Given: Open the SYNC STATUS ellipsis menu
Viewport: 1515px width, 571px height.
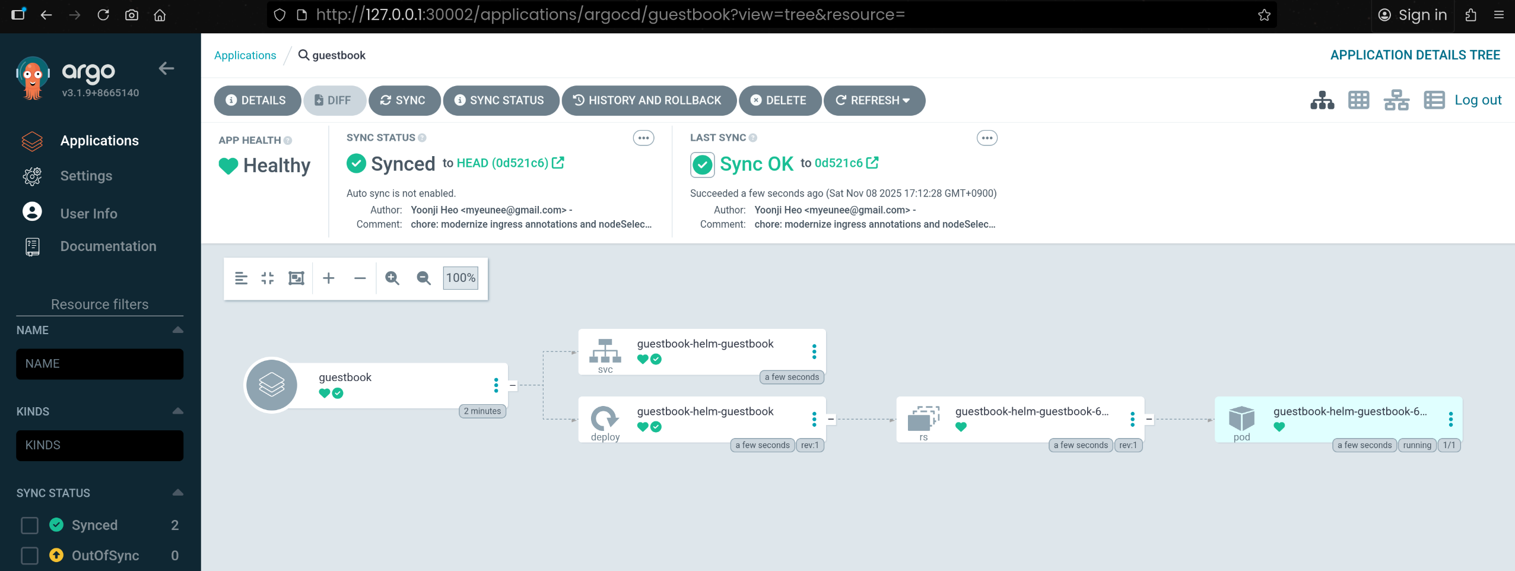Looking at the screenshot, I should 643,138.
